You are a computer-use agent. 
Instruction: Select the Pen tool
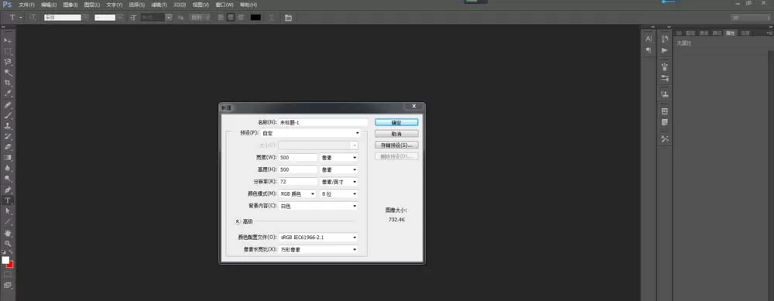click(8, 190)
